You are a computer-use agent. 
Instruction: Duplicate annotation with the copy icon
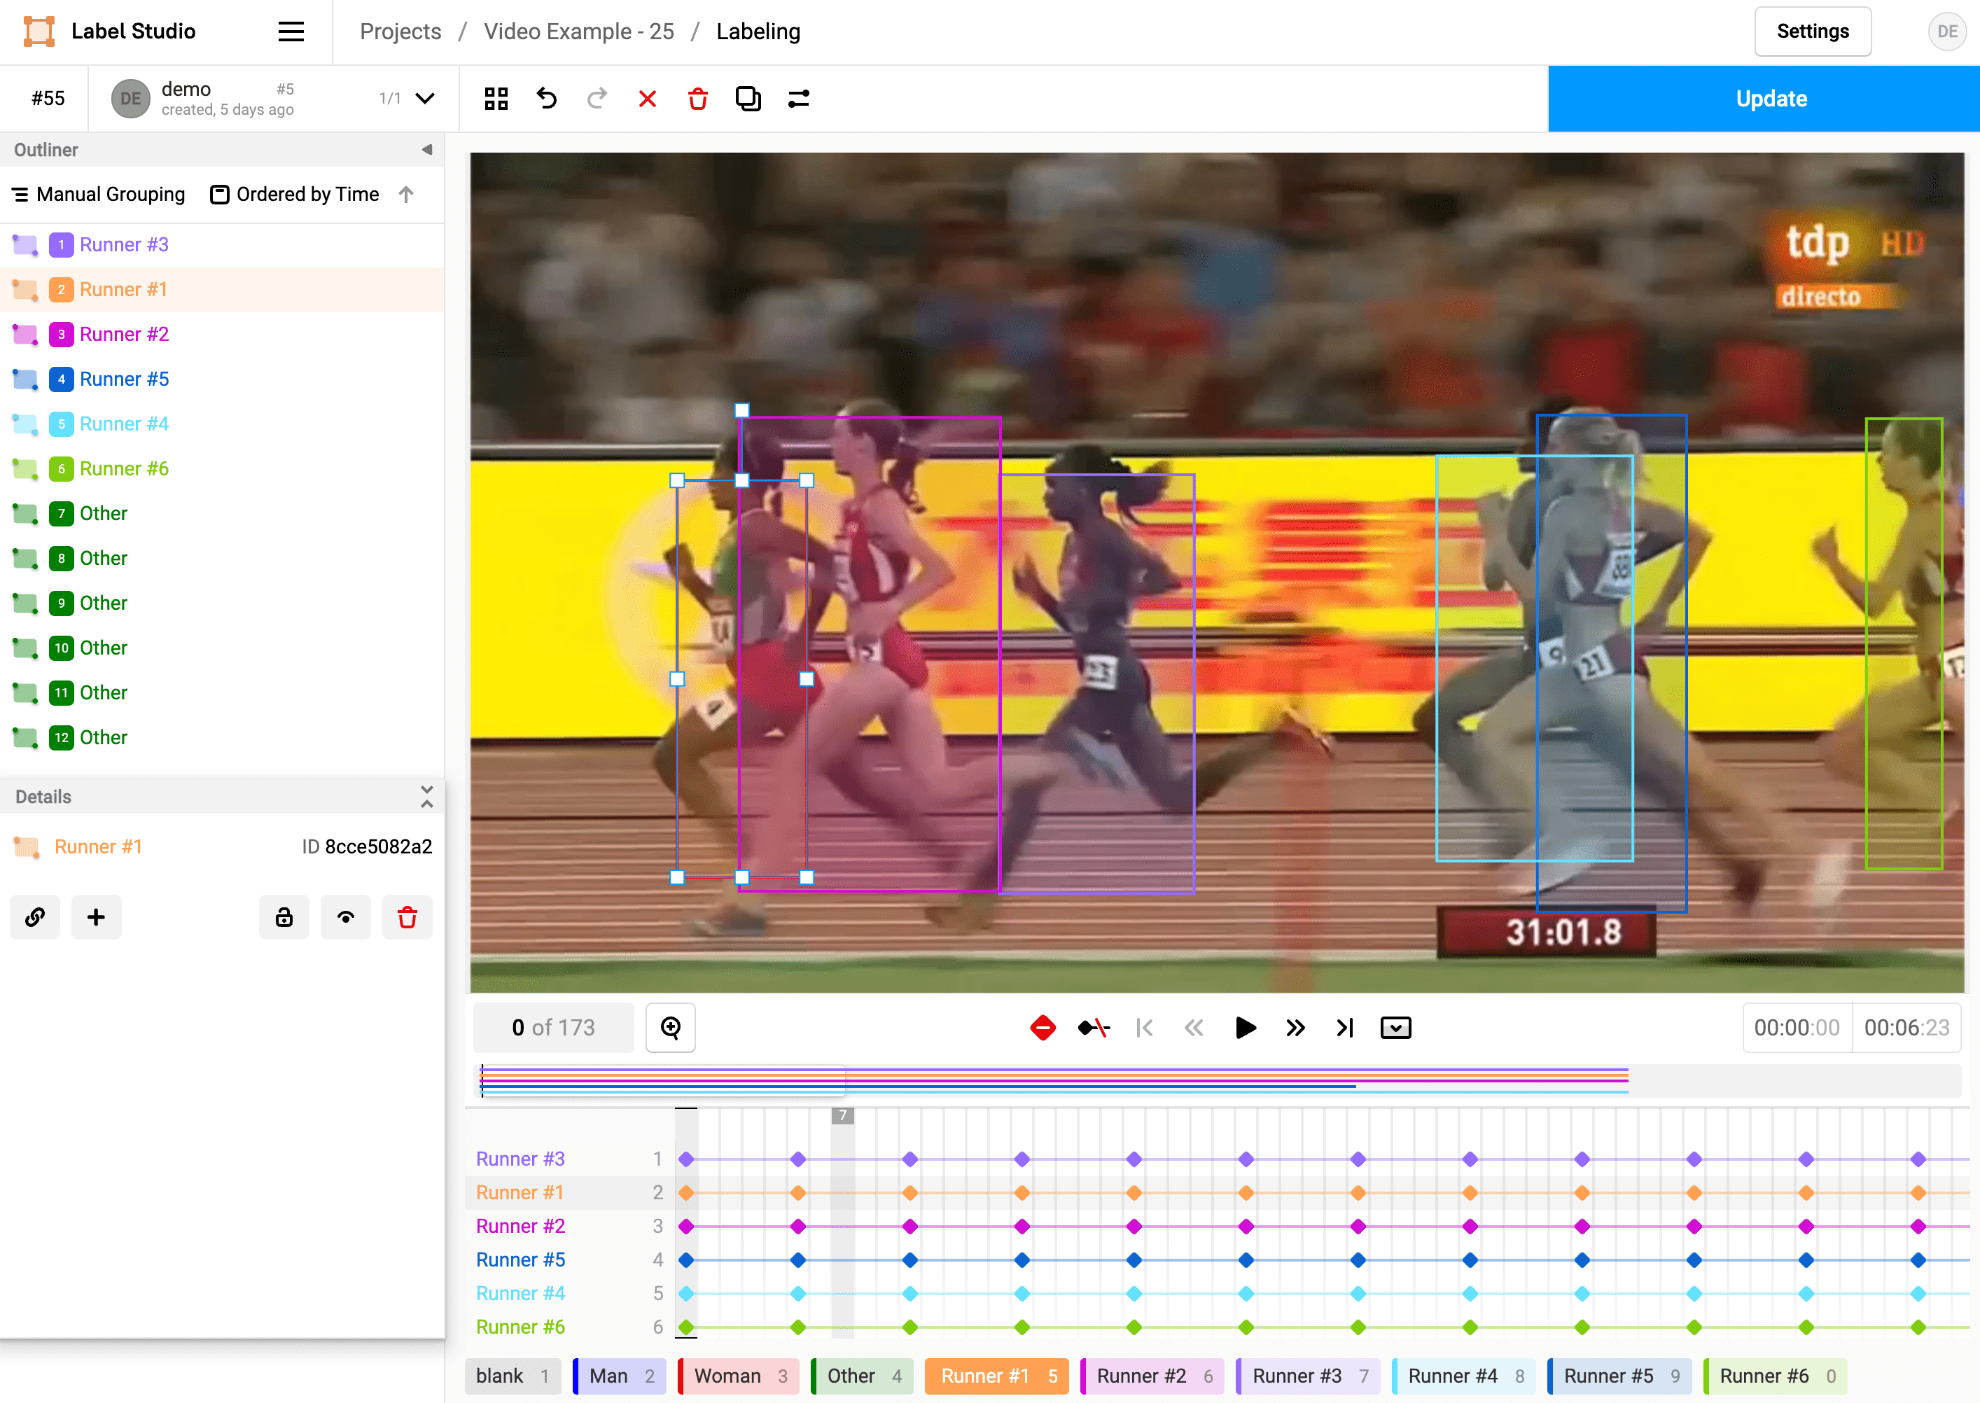click(747, 99)
